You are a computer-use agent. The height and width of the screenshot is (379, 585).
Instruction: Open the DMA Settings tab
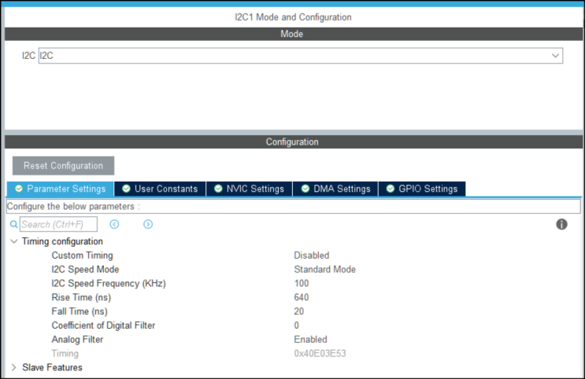[335, 189]
